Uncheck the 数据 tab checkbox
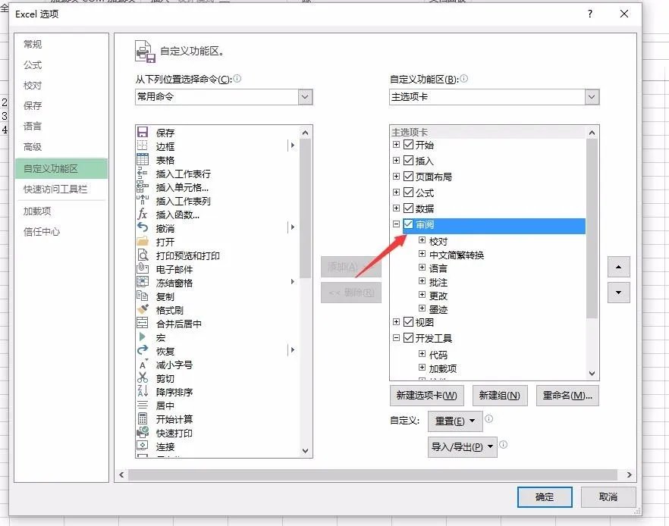 tap(408, 208)
